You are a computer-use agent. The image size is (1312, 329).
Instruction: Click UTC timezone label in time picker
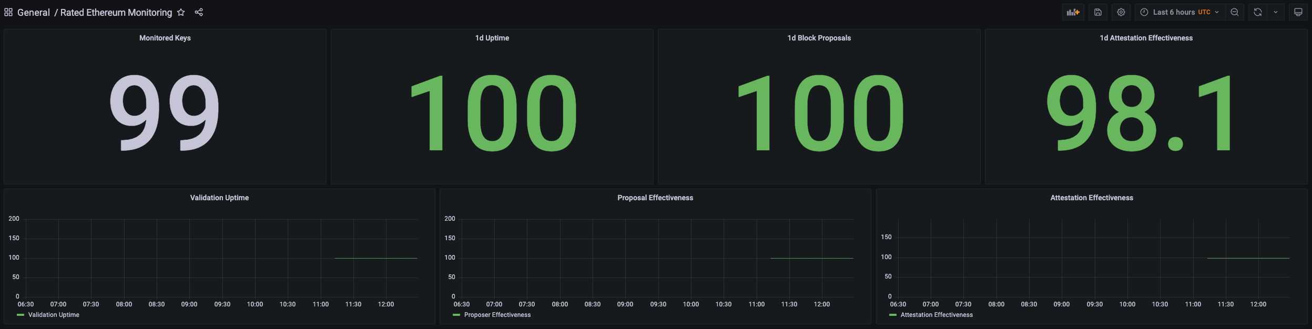click(x=1204, y=12)
